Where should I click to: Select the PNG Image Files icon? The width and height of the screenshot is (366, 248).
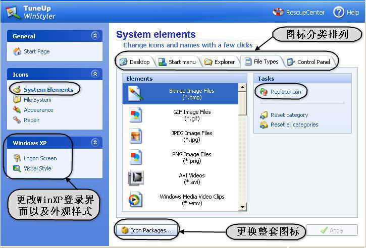coord(135,157)
